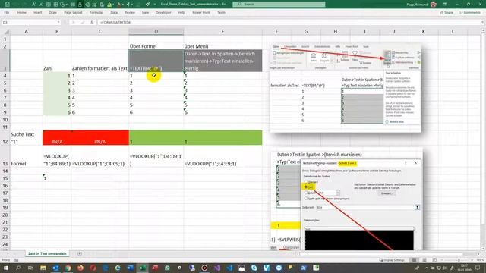This screenshot has width=486, height=273.
Task: Open the Power Pivot ribbon tab
Action: pyautogui.click(x=201, y=13)
